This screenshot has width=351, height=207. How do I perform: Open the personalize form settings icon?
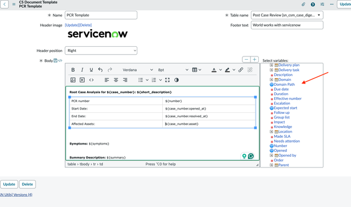coord(322,5)
